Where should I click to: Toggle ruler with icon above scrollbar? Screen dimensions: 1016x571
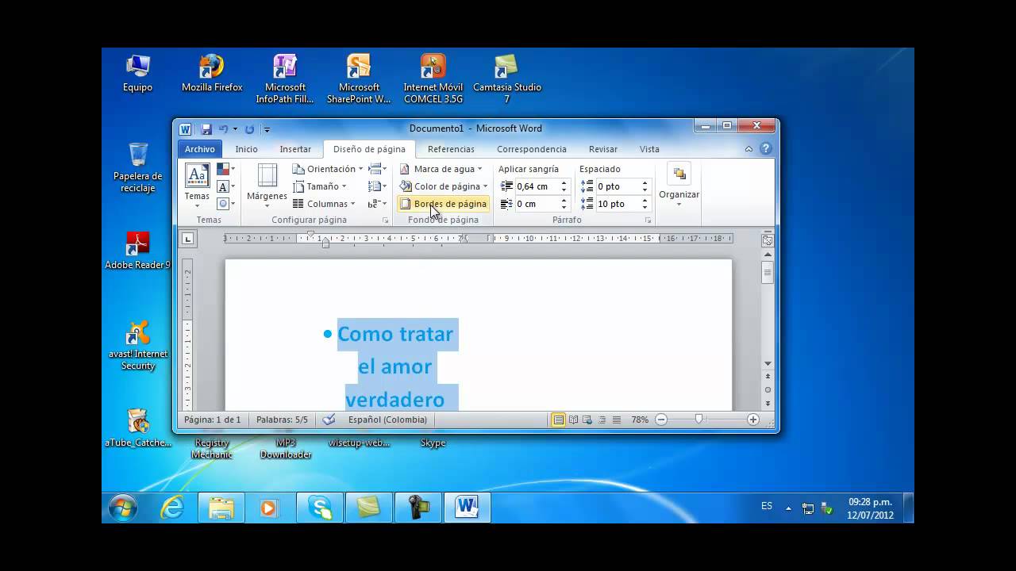click(x=768, y=240)
